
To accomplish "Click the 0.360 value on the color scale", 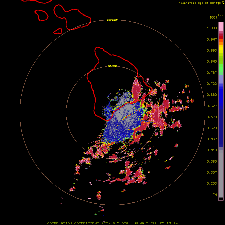I will click(x=212, y=161).
